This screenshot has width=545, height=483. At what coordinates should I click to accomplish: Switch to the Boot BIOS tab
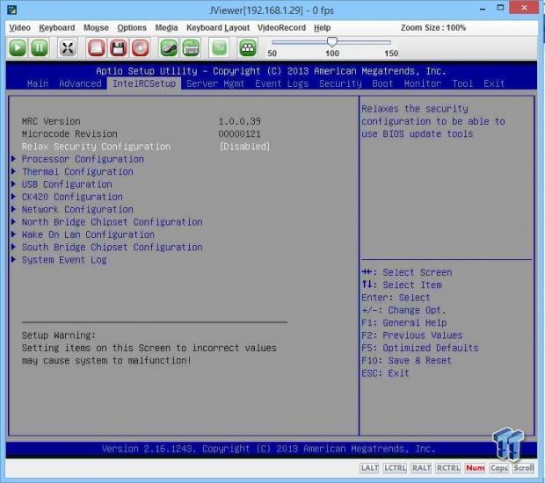coord(382,83)
